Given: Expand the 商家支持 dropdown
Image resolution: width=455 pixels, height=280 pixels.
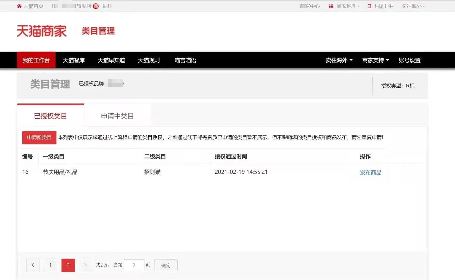Looking at the screenshot, I should click(376, 60).
